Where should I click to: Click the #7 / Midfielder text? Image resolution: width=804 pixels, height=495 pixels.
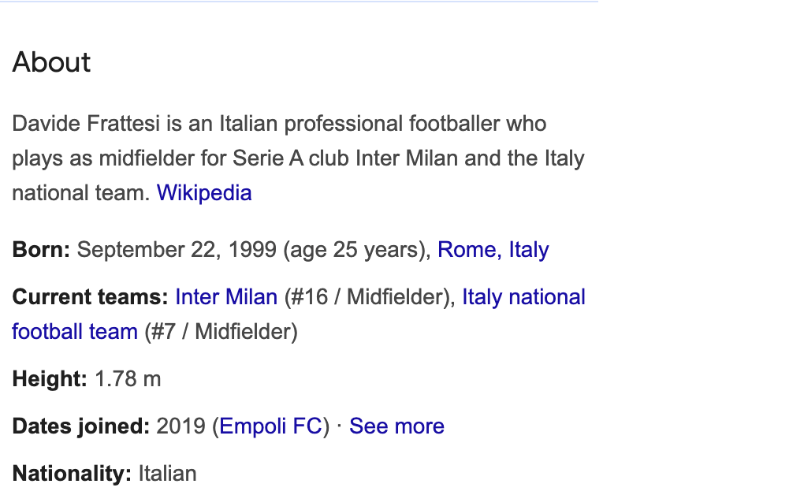221,332
